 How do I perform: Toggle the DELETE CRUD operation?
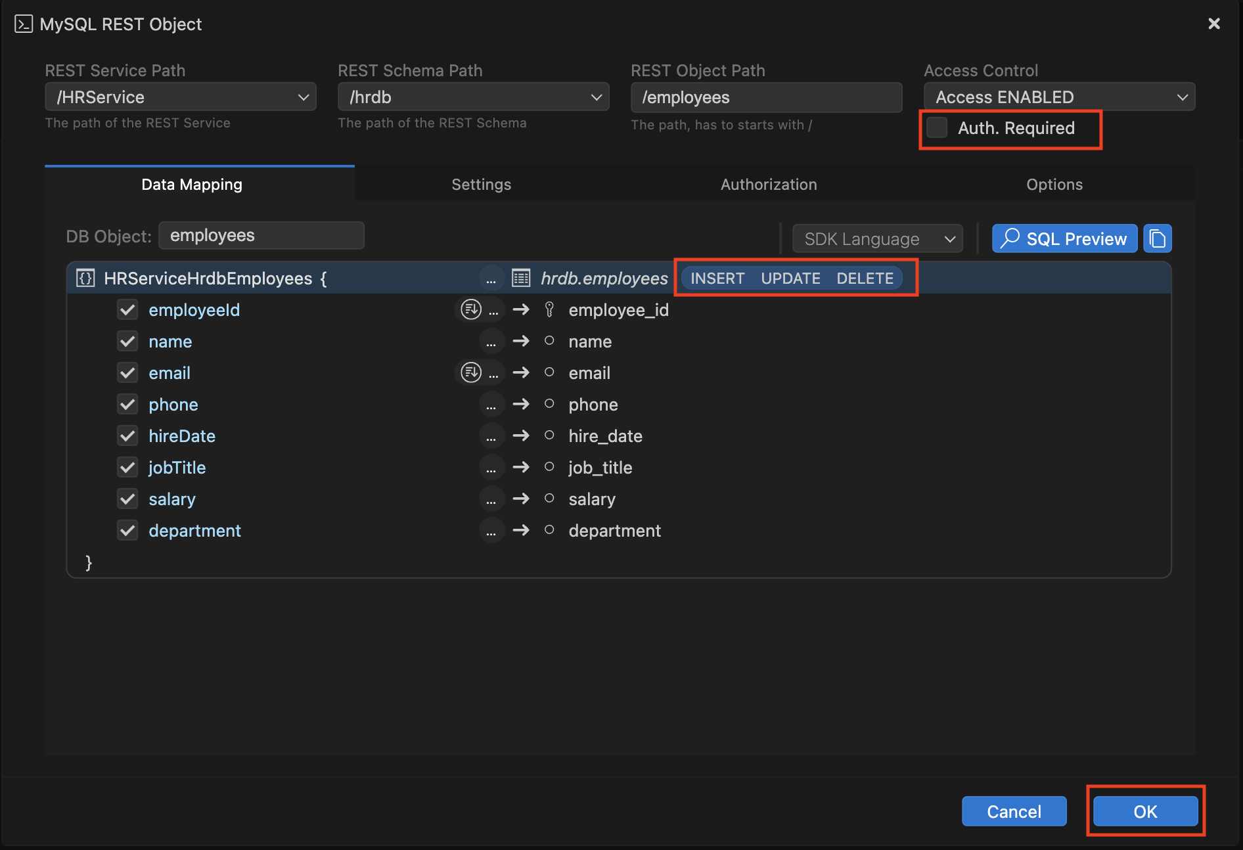point(864,278)
